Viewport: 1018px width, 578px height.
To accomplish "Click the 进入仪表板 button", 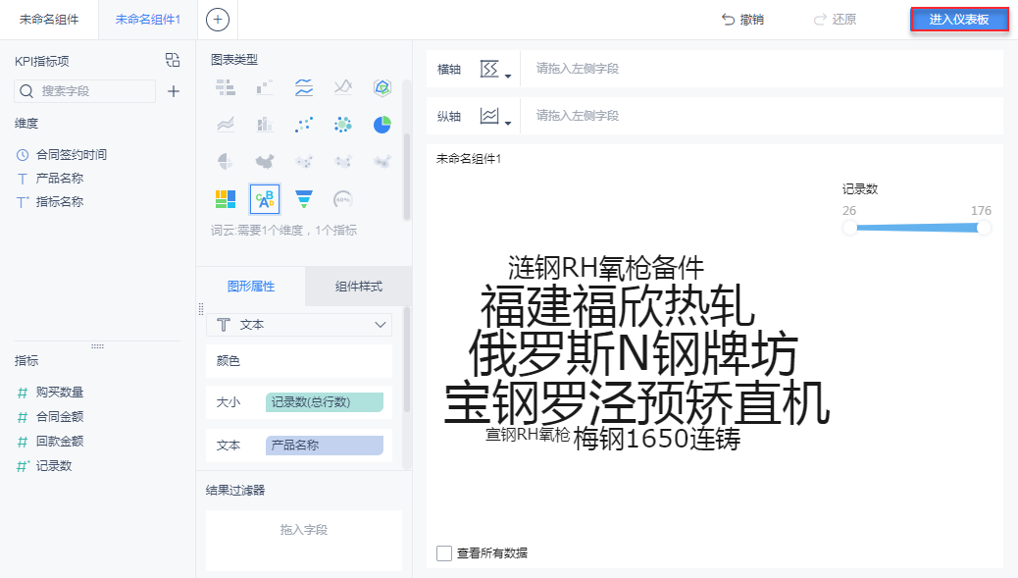I will click(x=959, y=20).
